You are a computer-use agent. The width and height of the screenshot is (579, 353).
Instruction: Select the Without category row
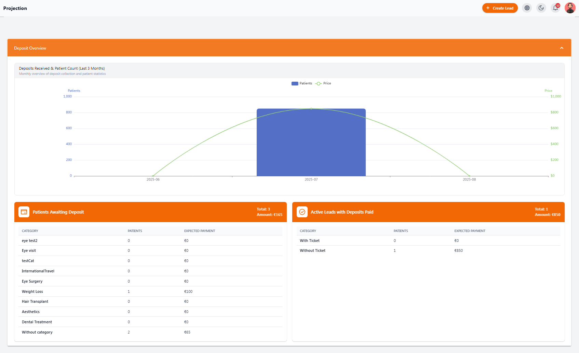(x=150, y=332)
